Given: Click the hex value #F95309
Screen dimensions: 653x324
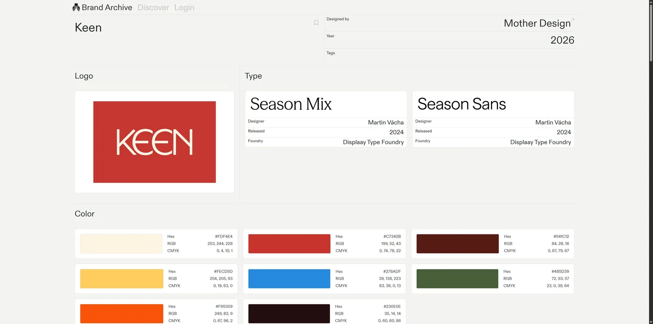Looking at the screenshot, I should point(224,306).
